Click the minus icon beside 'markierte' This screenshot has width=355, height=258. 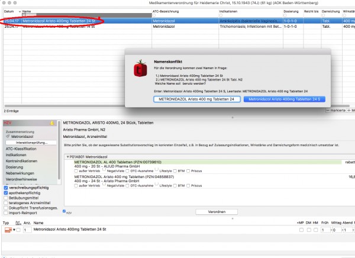328,110
